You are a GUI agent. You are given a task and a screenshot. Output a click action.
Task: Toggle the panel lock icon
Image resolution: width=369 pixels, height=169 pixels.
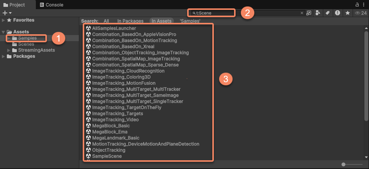click(x=358, y=5)
